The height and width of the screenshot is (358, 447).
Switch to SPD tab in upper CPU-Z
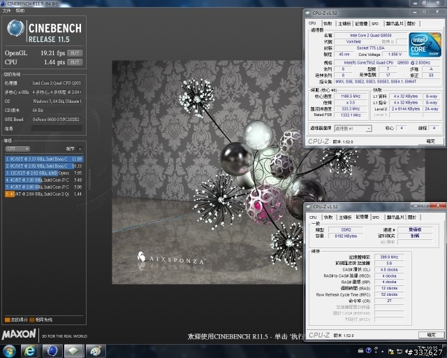click(375, 24)
